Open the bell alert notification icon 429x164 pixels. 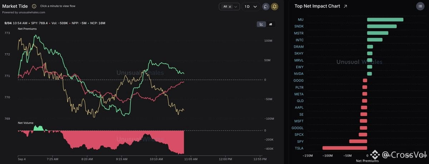[x=275, y=6]
